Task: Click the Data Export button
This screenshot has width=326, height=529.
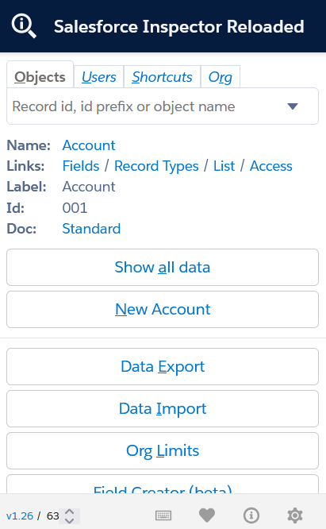Action: click(163, 366)
